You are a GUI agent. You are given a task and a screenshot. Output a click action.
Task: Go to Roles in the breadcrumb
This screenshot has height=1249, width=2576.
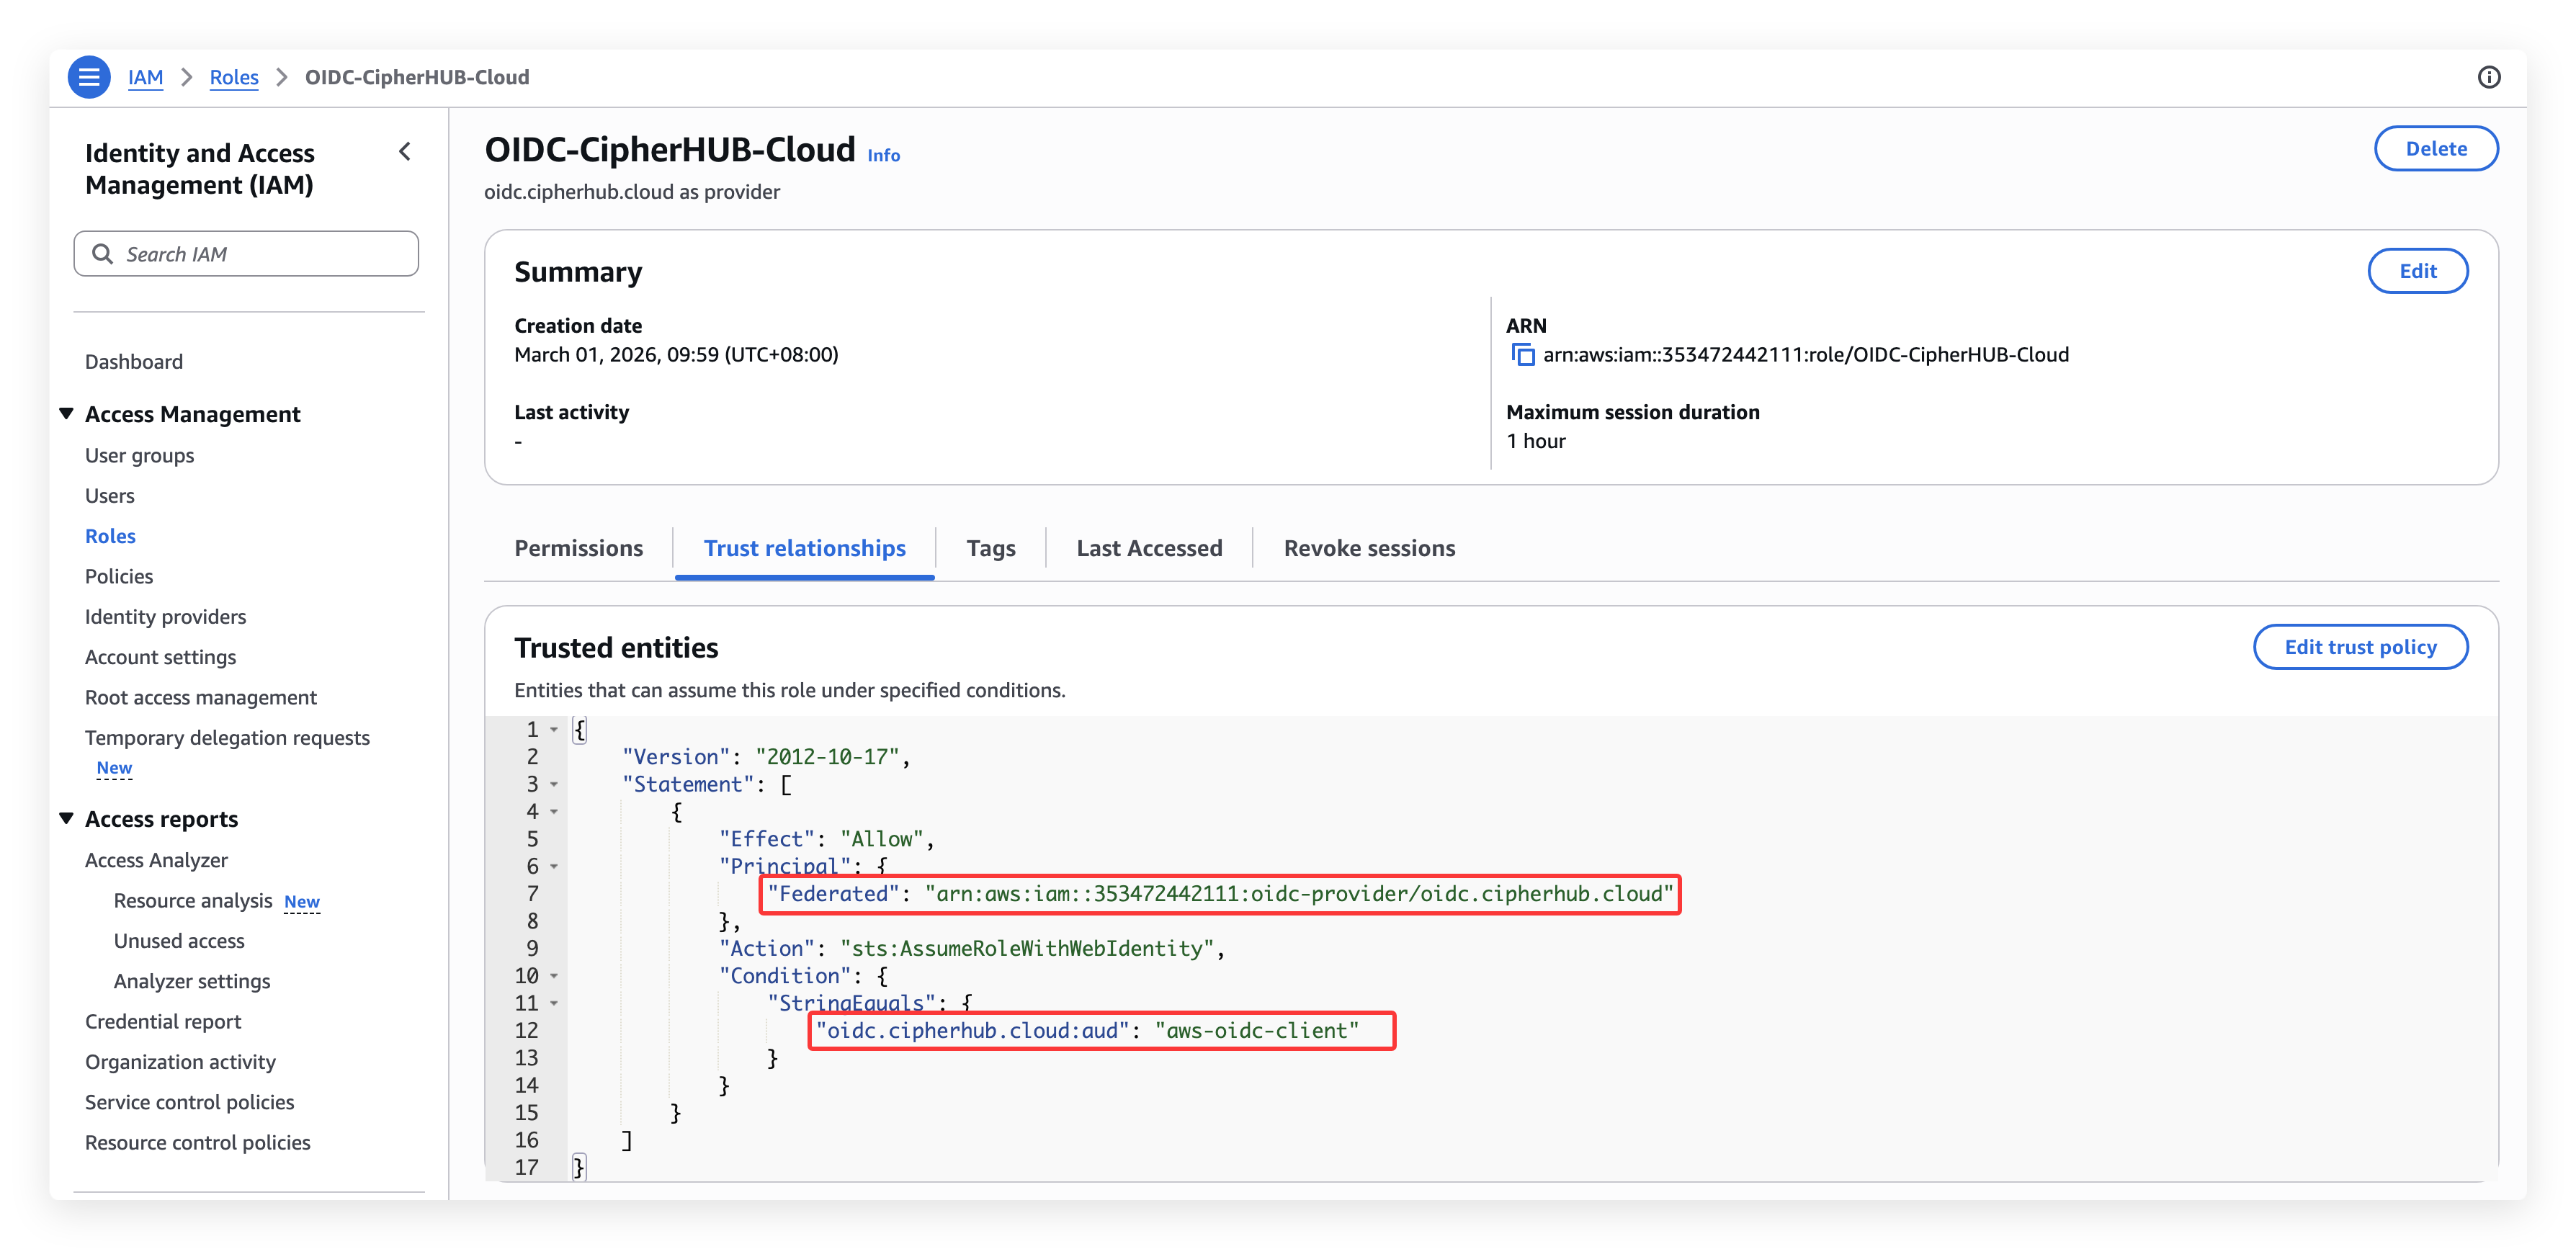click(234, 77)
